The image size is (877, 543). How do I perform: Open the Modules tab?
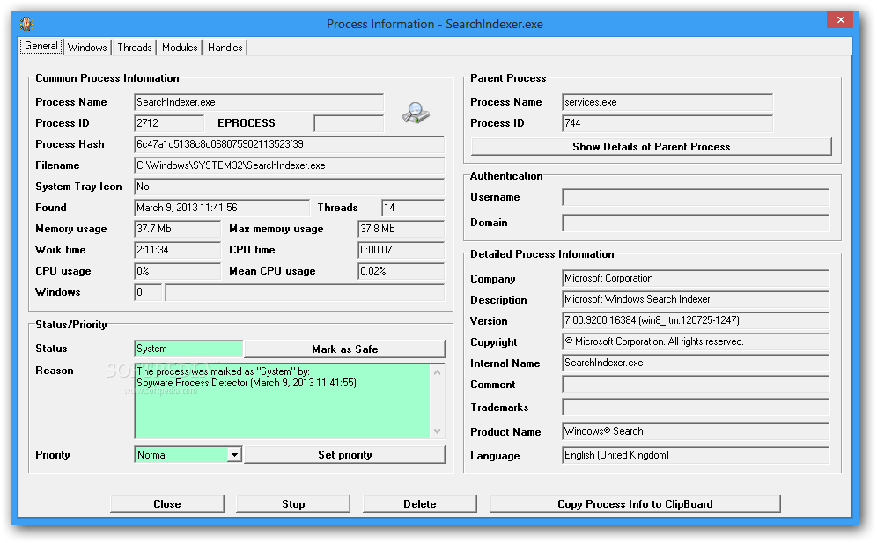[180, 48]
